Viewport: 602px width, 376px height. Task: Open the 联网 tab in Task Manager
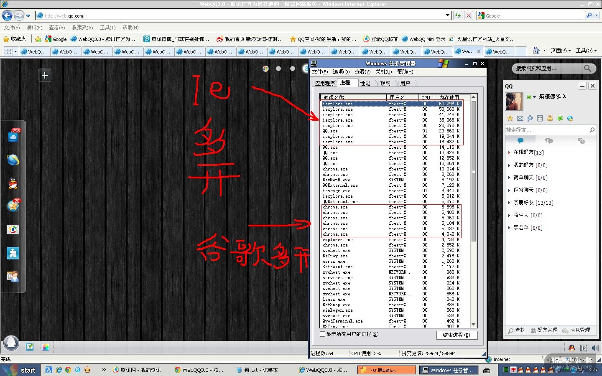point(385,83)
